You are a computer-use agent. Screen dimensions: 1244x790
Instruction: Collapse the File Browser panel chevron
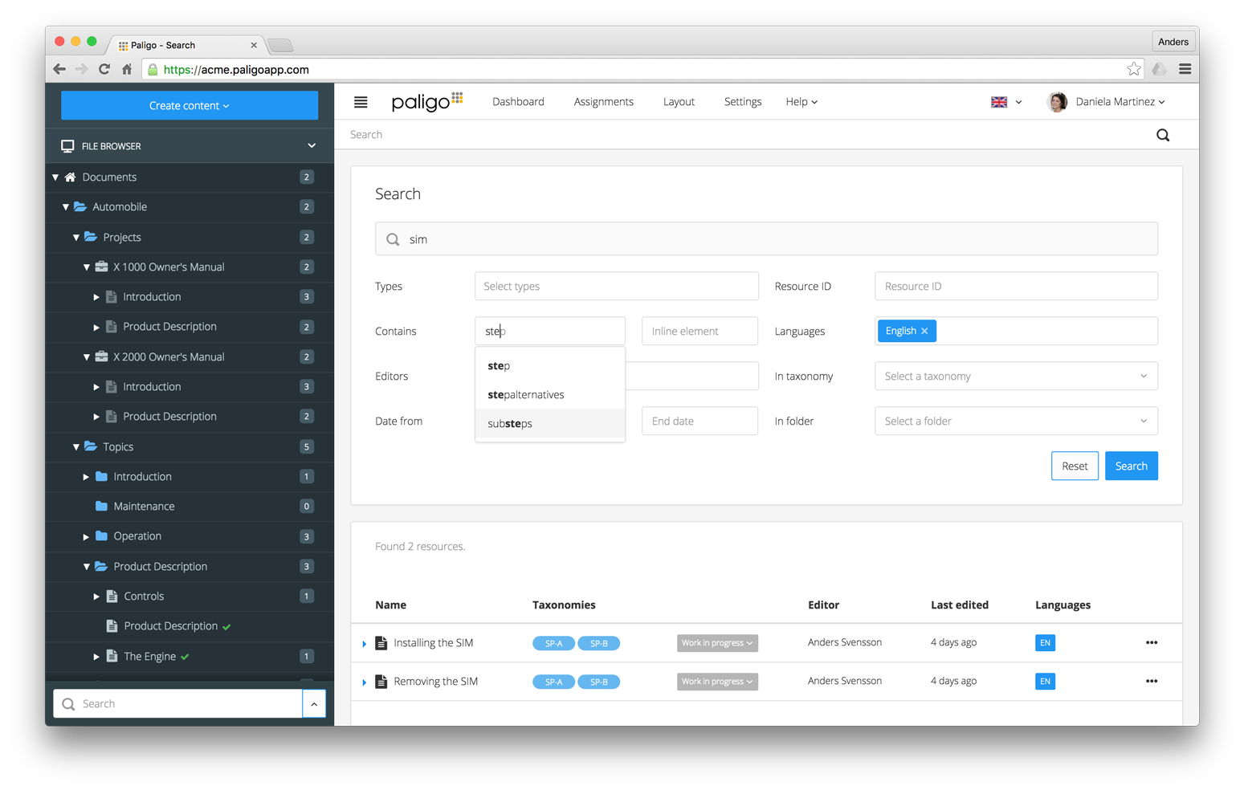pos(312,146)
